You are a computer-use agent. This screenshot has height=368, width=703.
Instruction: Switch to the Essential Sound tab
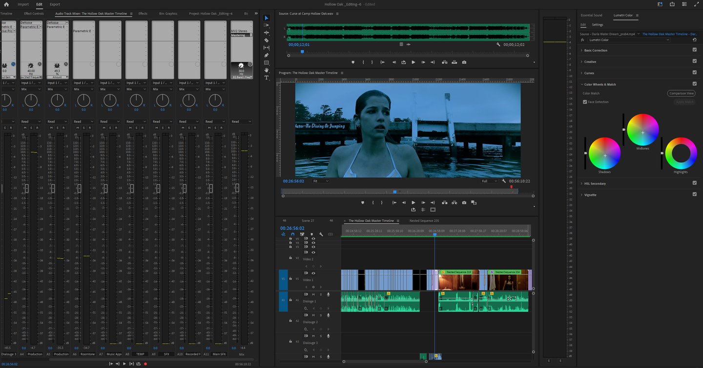[591, 15]
